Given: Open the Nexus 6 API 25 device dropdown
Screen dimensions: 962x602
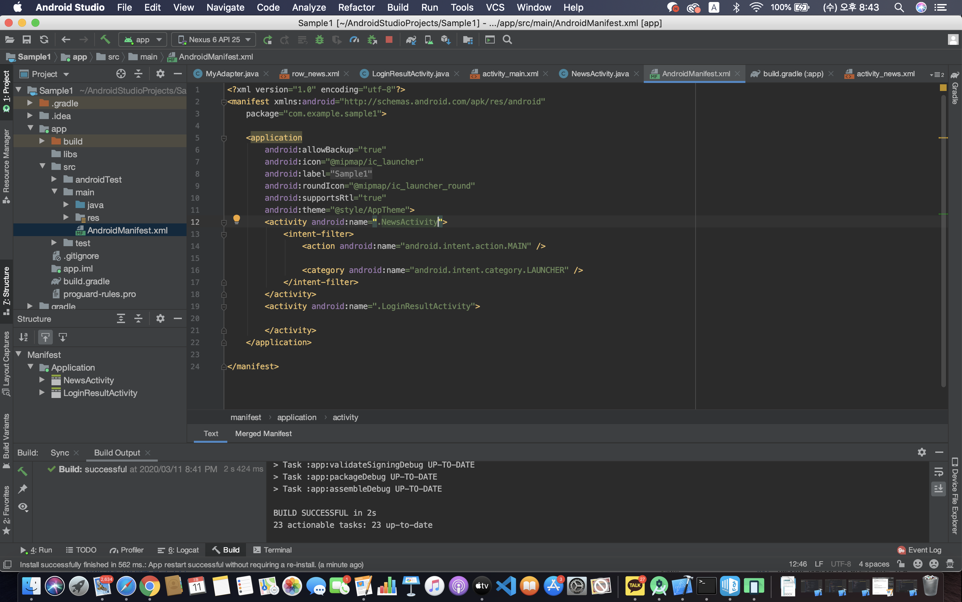Looking at the screenshot, I should coord(214,39).
